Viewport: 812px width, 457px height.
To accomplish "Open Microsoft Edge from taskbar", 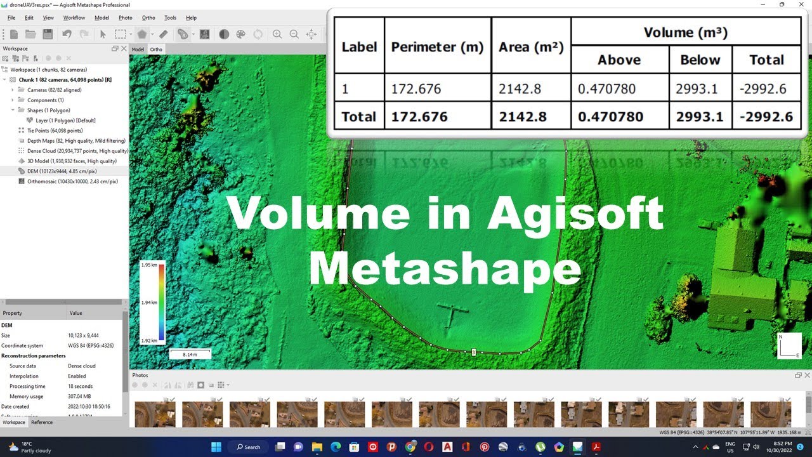I will point(336,447).
